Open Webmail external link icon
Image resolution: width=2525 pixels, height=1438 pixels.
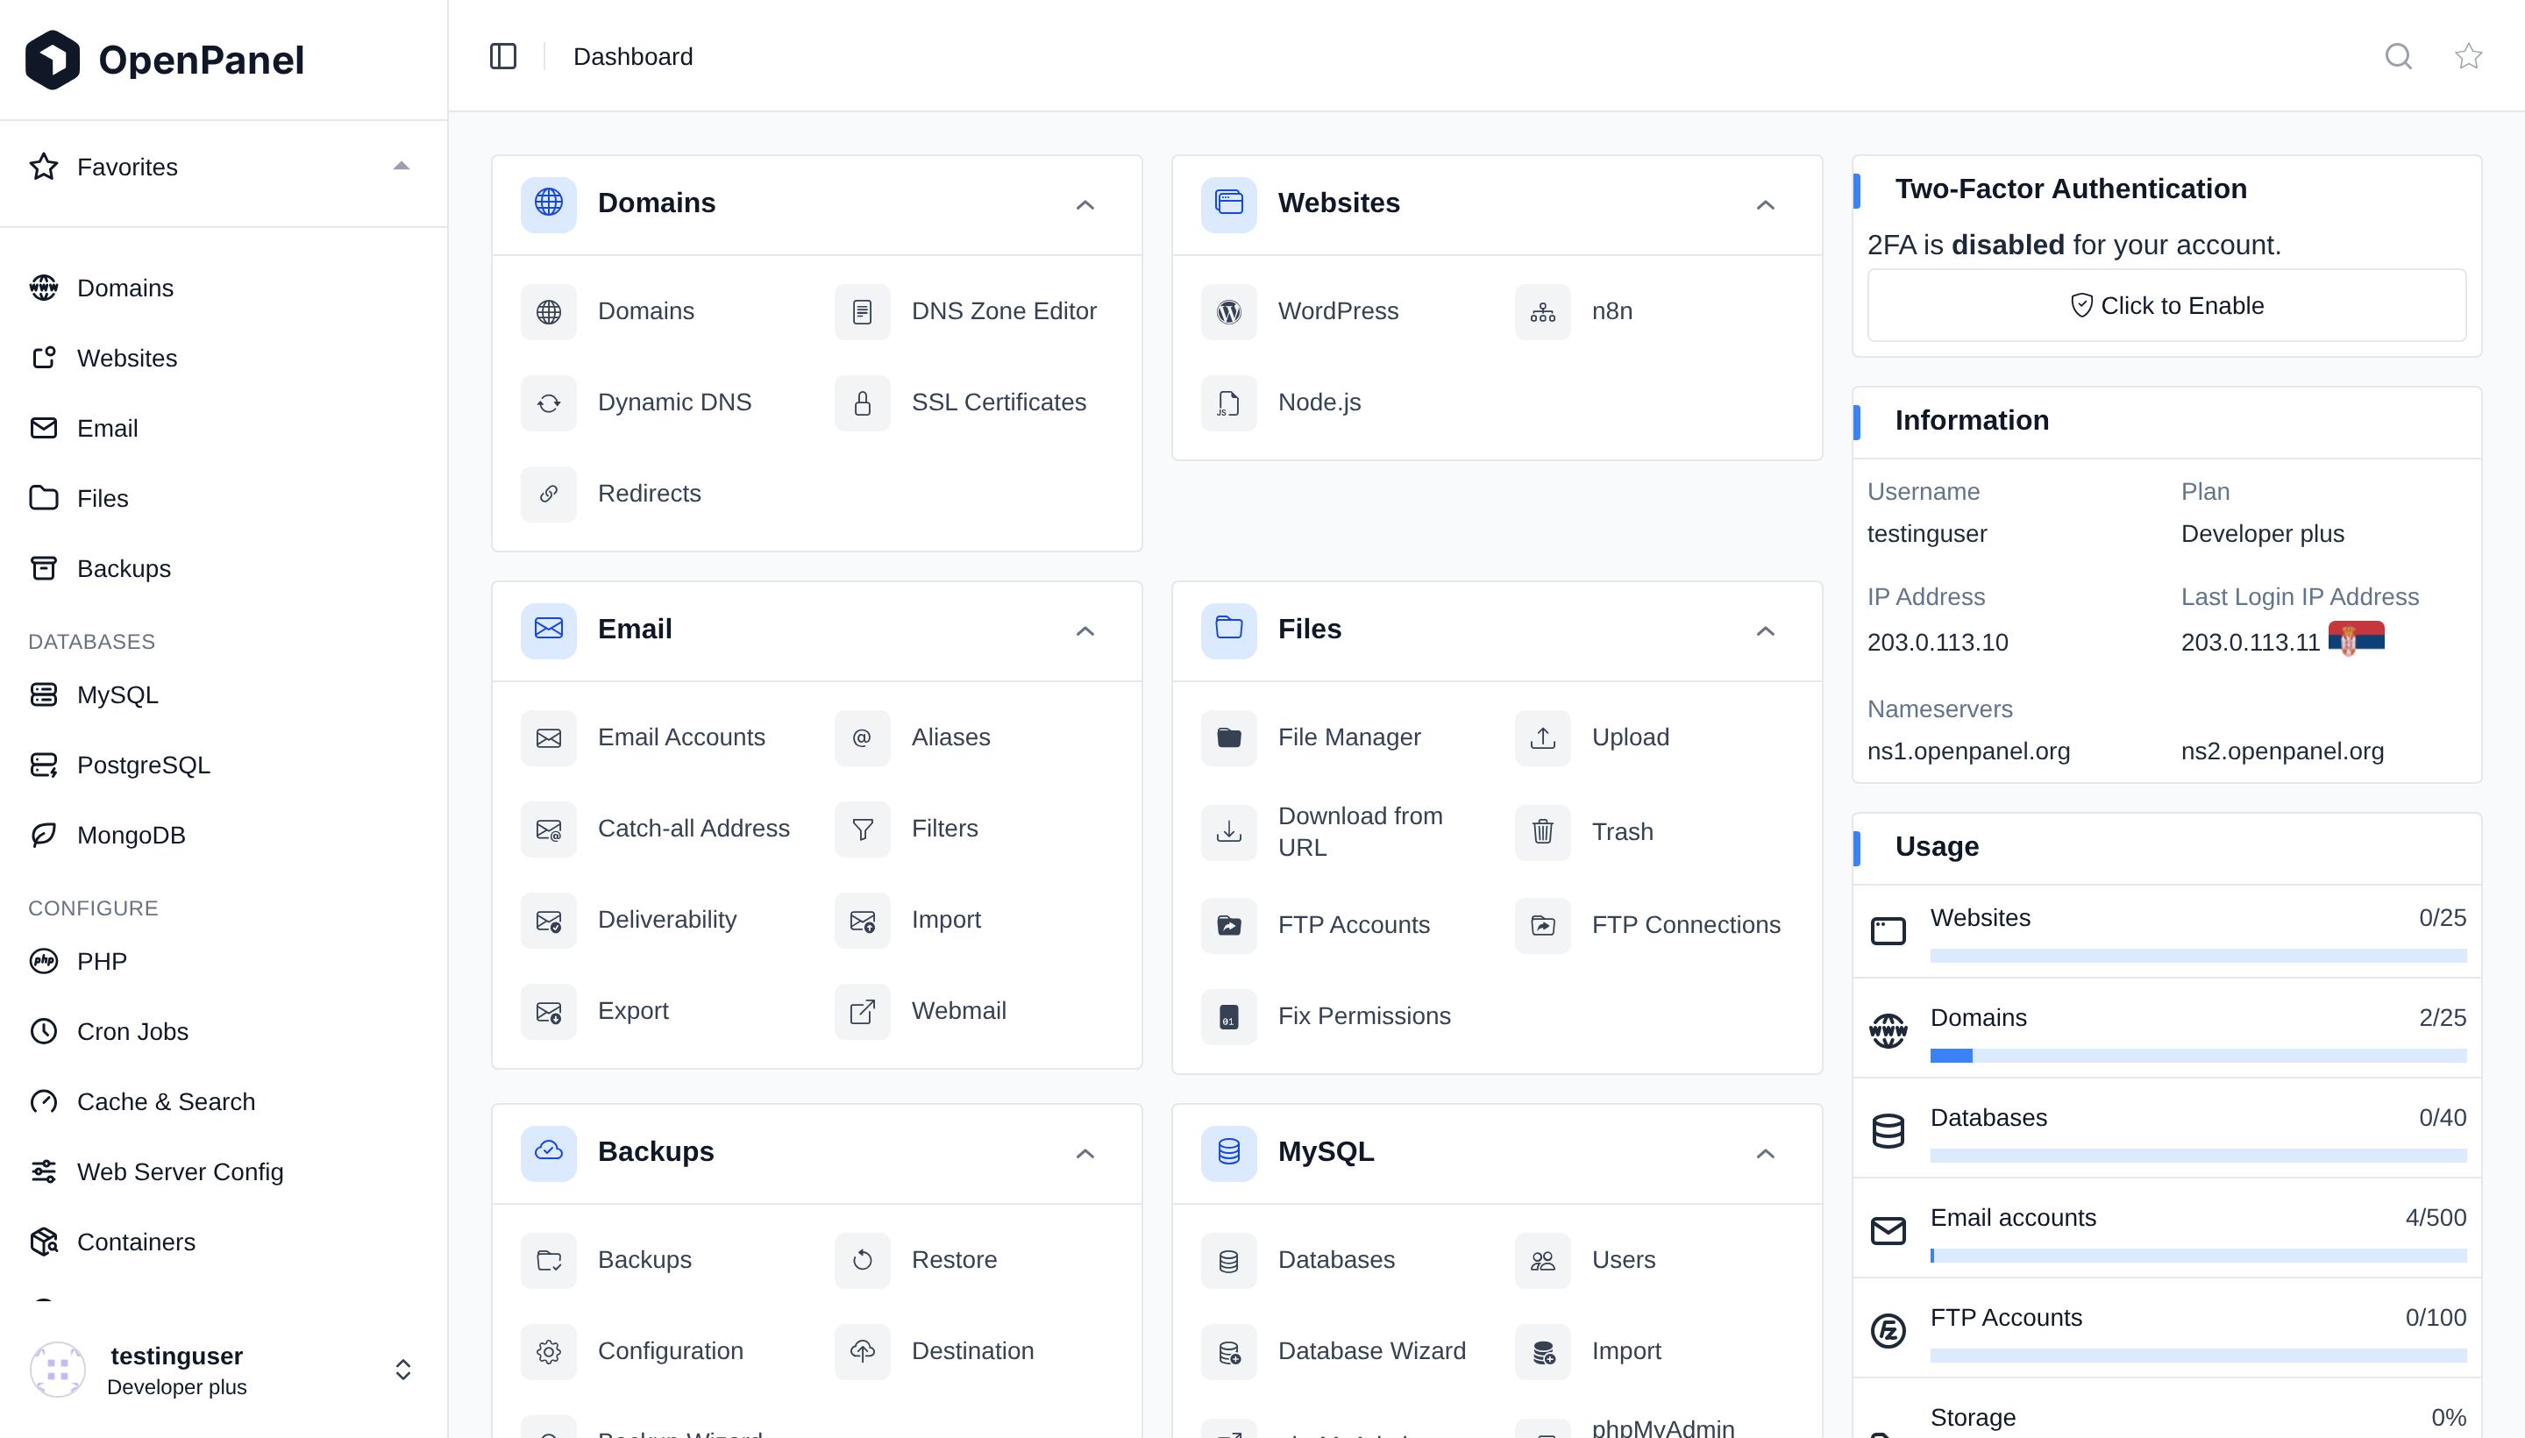point(862,1011)
